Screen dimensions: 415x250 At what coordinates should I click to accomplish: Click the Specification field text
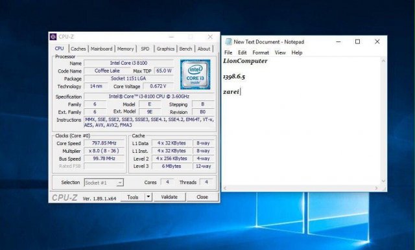pyautogui.click(x=148, y=97)
